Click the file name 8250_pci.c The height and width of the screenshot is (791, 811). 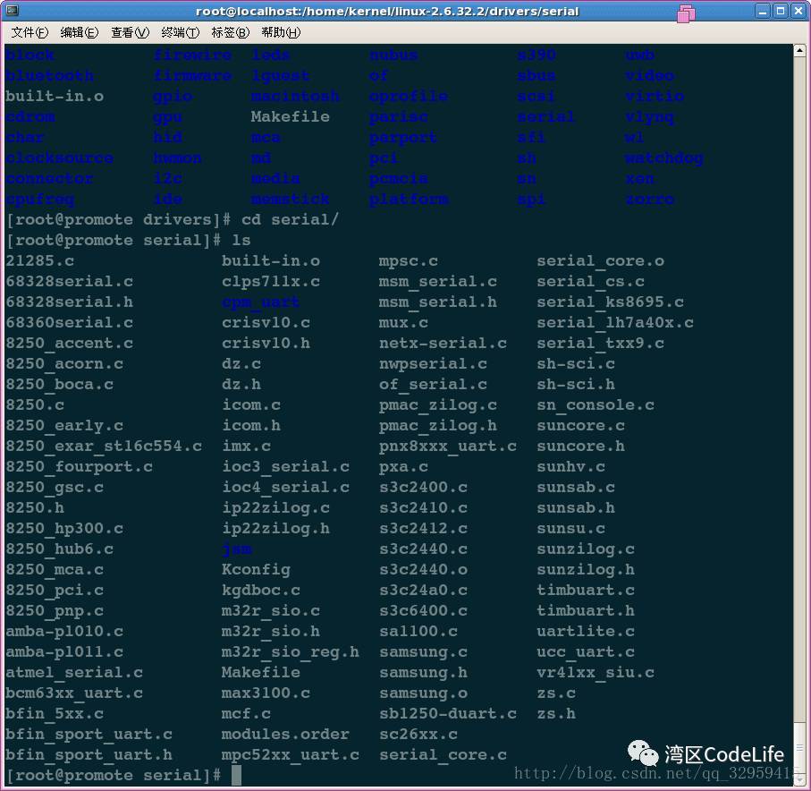coord(55,591)
